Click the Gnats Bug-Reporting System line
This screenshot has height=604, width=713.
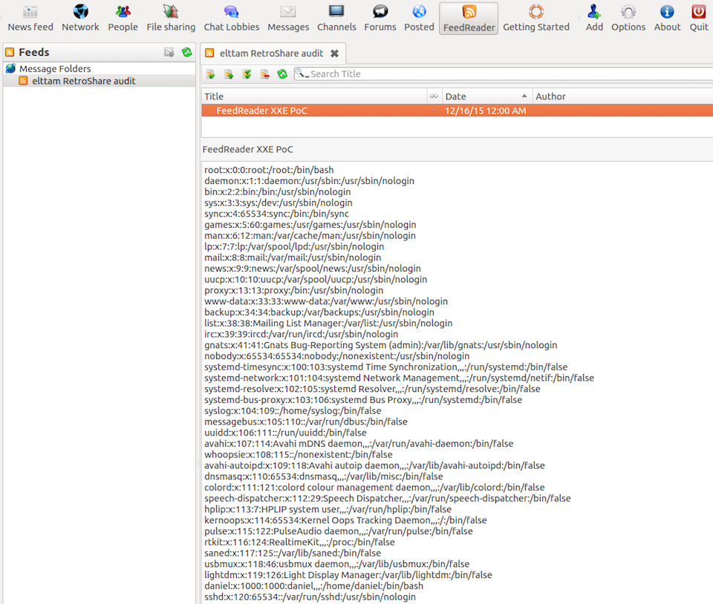[380, 345]
